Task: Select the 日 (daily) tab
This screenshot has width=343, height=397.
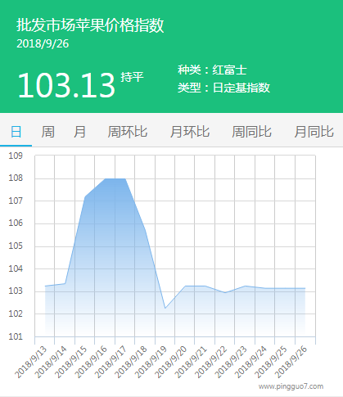Action: click(16, 132)
